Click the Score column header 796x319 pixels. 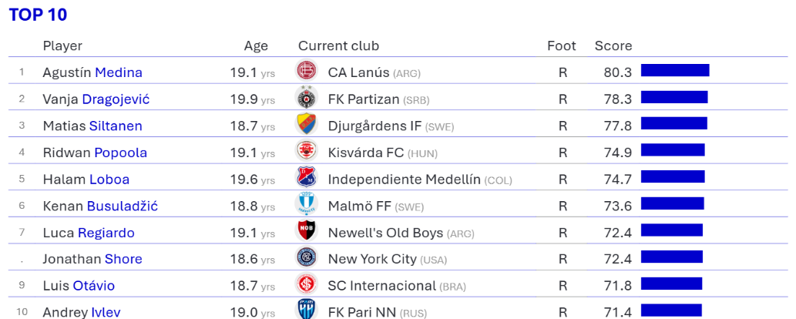point(613,46)
